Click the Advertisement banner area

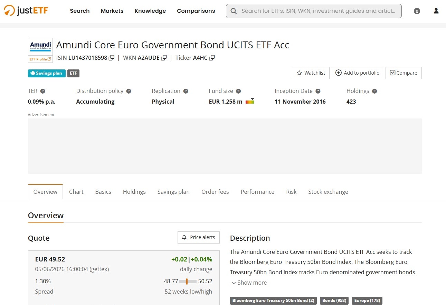coord(225,146)
